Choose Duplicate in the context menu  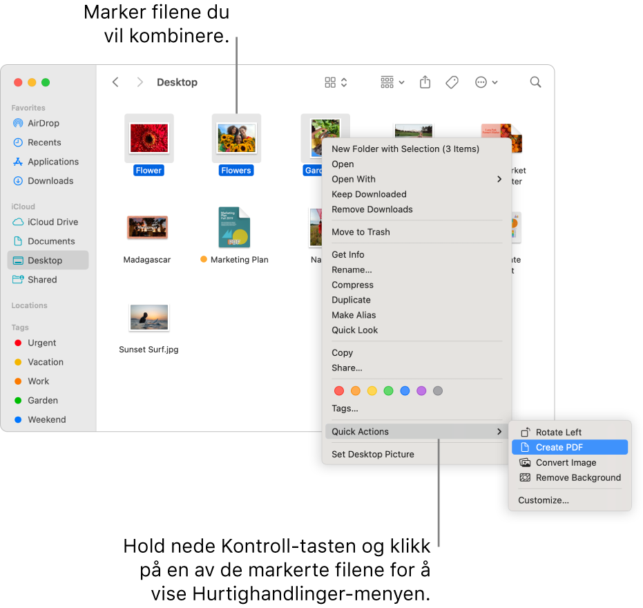416,300
